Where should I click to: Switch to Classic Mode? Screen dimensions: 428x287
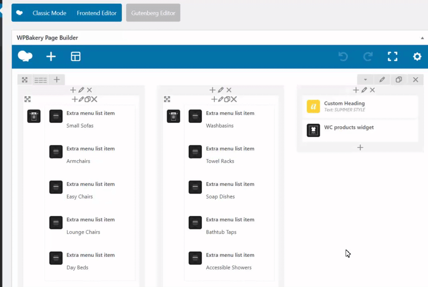(49, 13)
